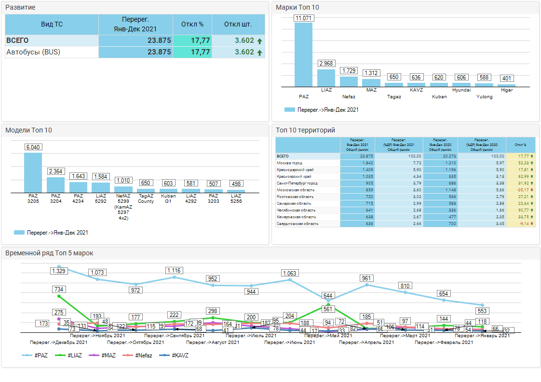Click green up arrow for Красноярский край
The height and width of the screenshot is (382, 541).
coord(532,176)
